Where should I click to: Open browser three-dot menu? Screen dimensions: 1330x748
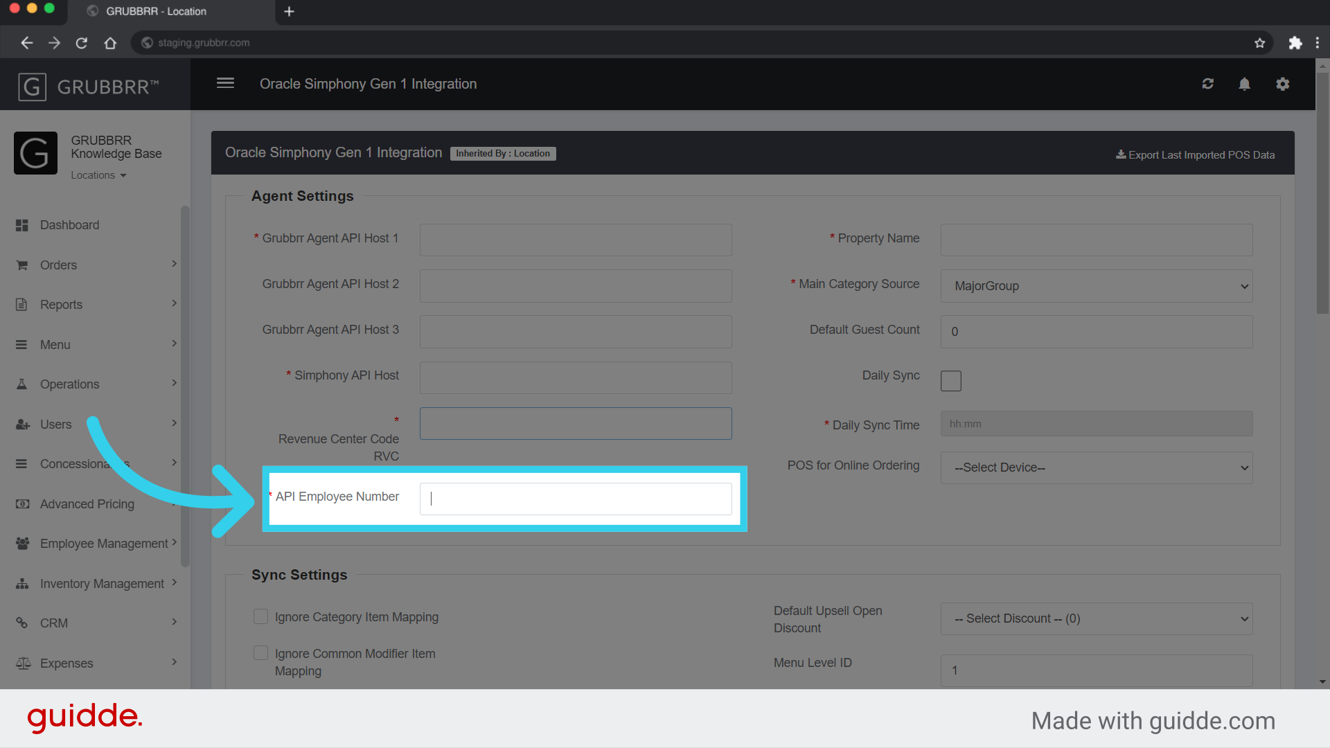[1318, 43]
